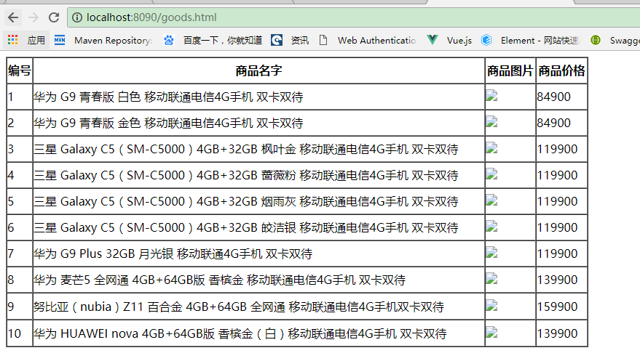
Task: Click the Web Authentication page icon
Action: pos(323,40)
